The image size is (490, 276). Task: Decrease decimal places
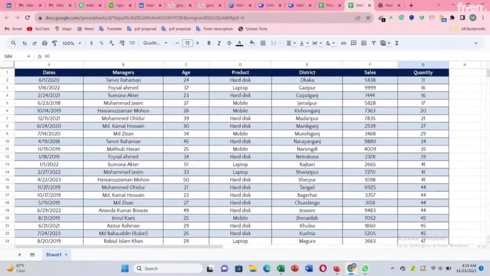click(x=112, y=43)
